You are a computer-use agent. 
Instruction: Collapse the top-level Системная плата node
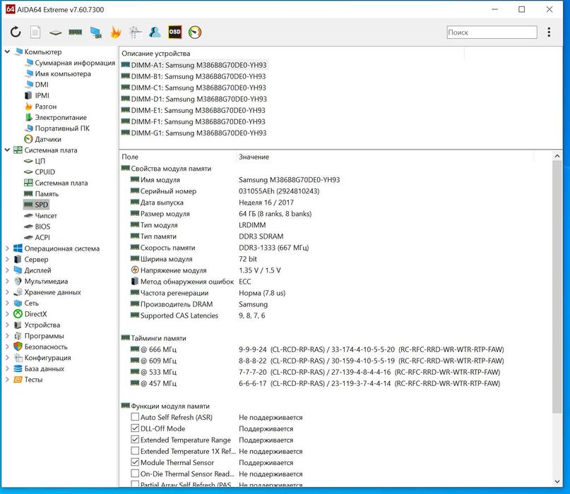tap(7, 150)
